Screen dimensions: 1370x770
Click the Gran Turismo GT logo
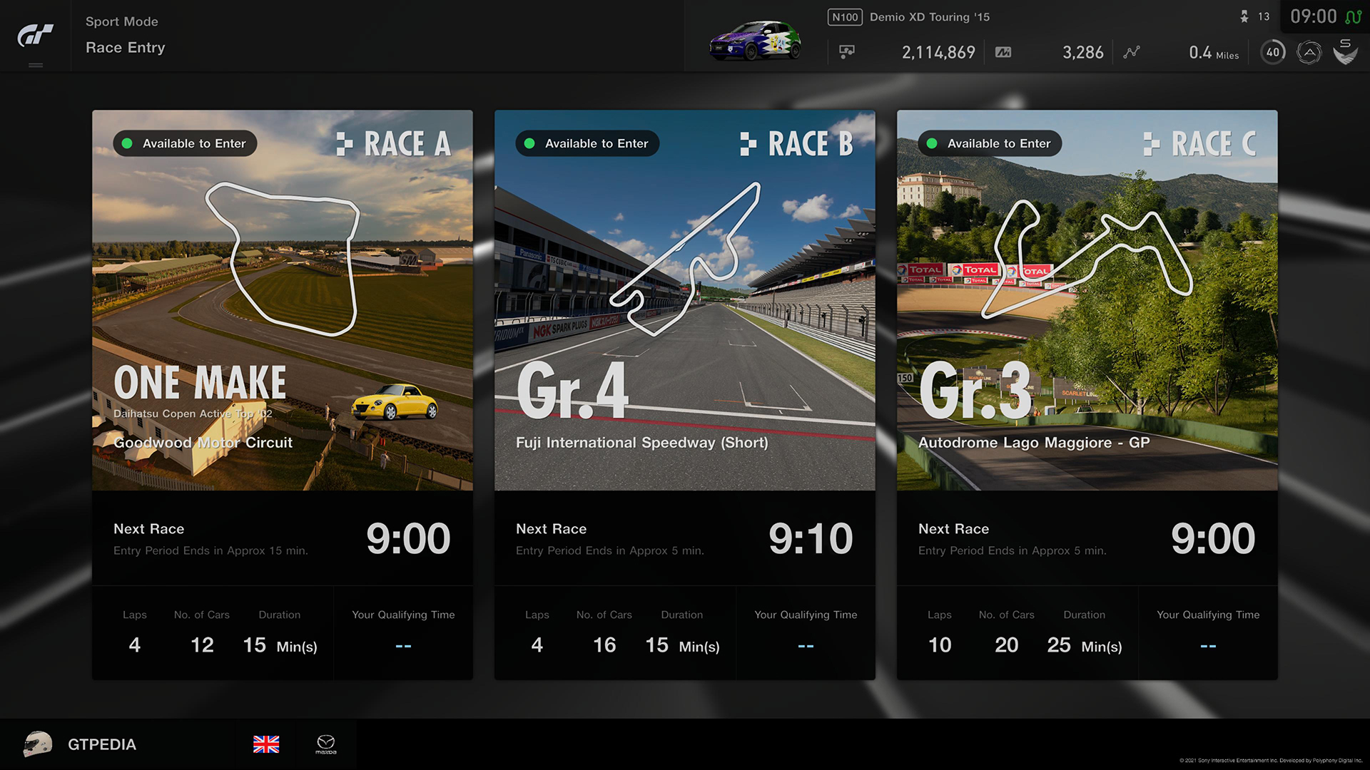(36, 35)
